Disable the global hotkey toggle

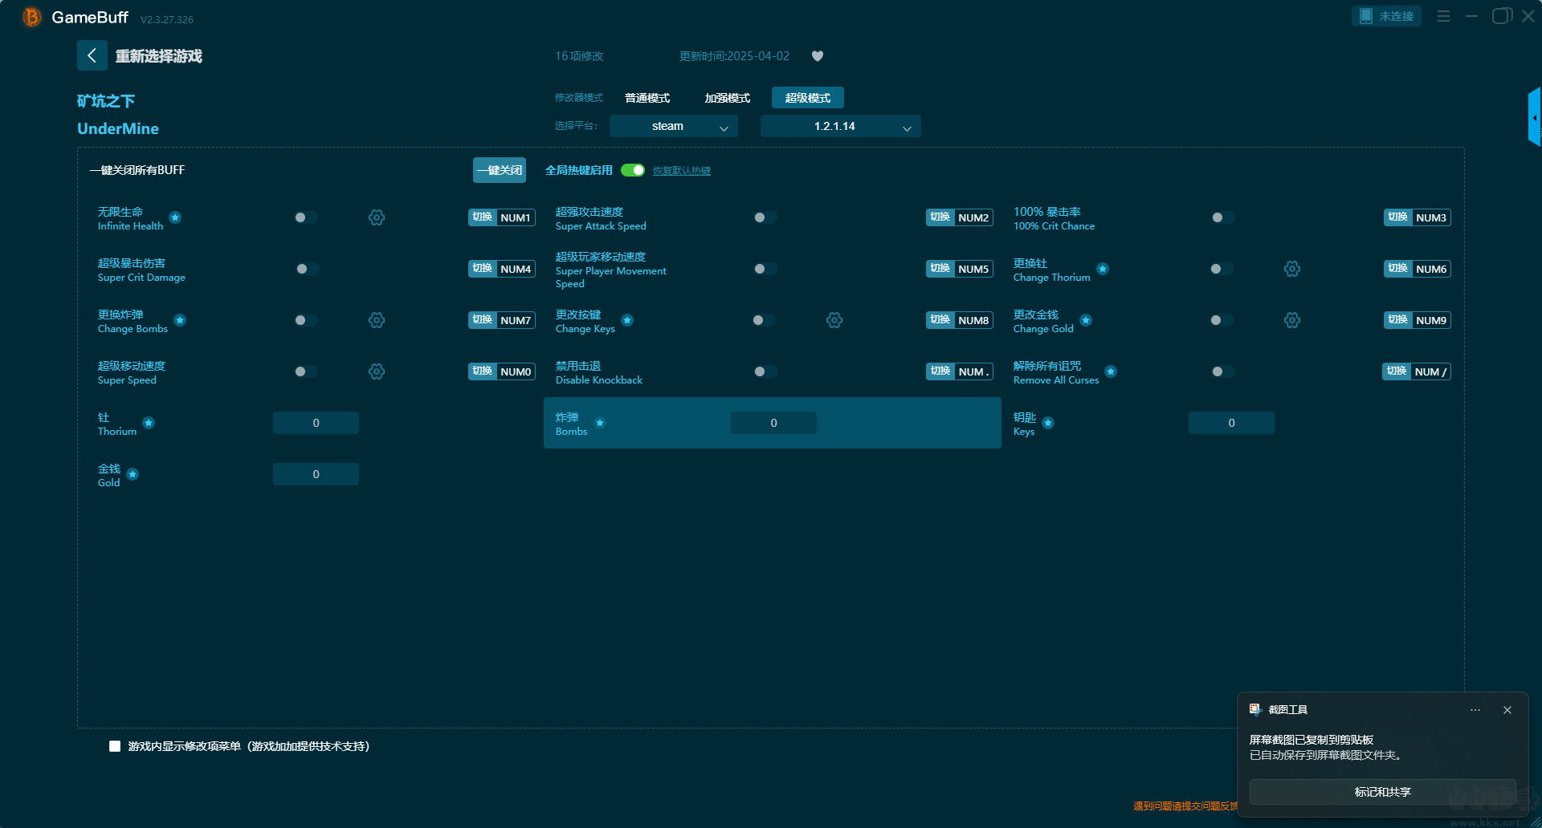633,170
